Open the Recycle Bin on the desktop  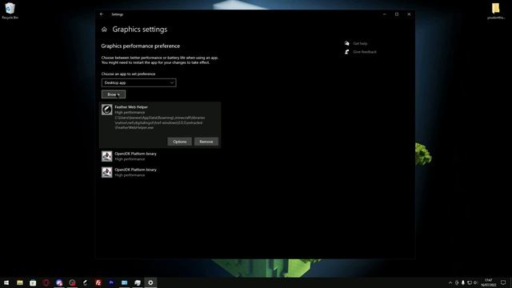pyautogui.click(x=10, y=10)
